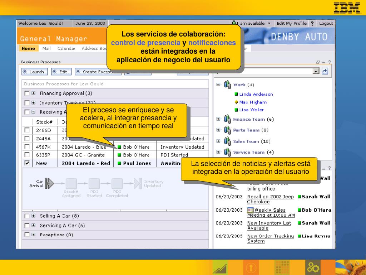
Task: Check the Financing Approval checkbox
Action: [27, 93]
